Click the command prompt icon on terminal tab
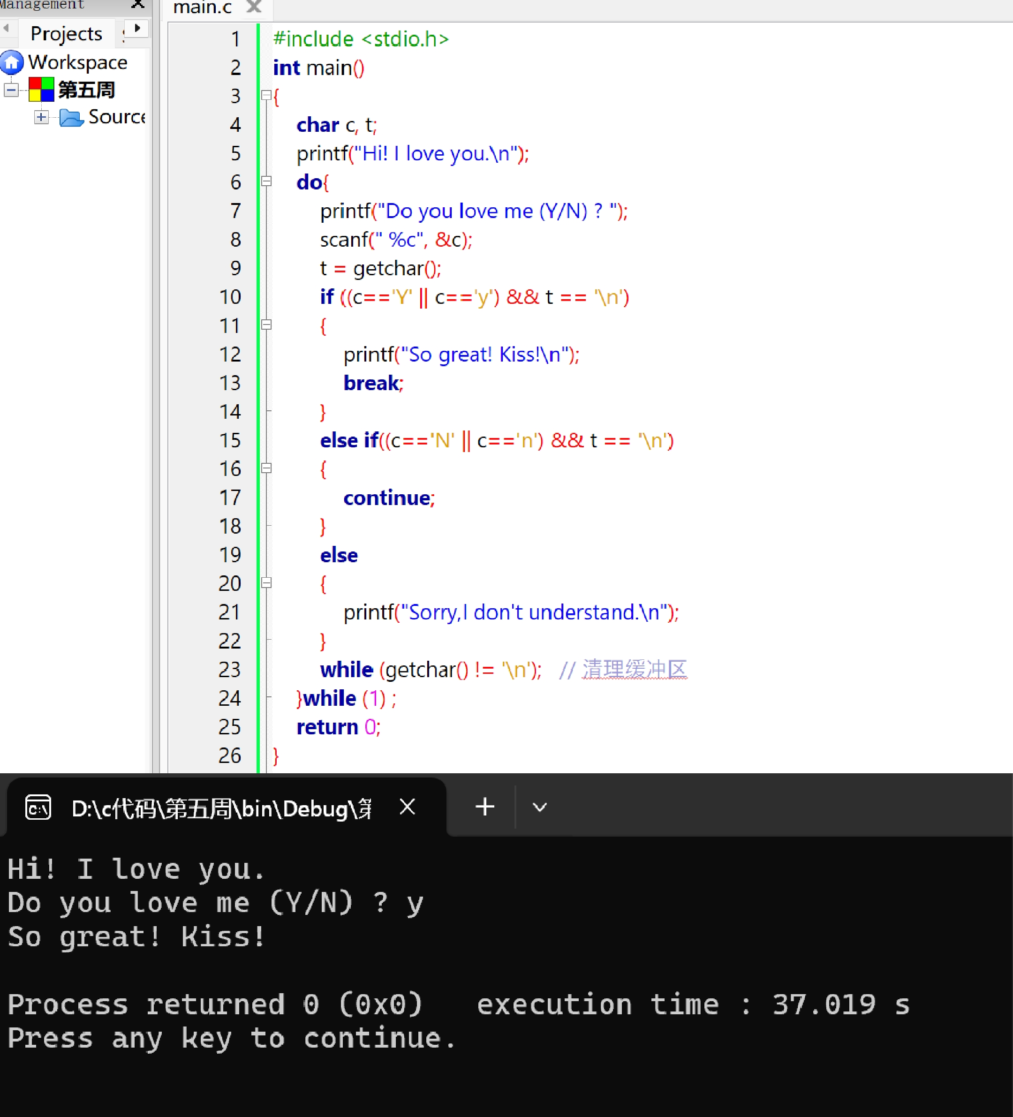This screenshot has height=1117, width=1013. click(x=38, y=808)
